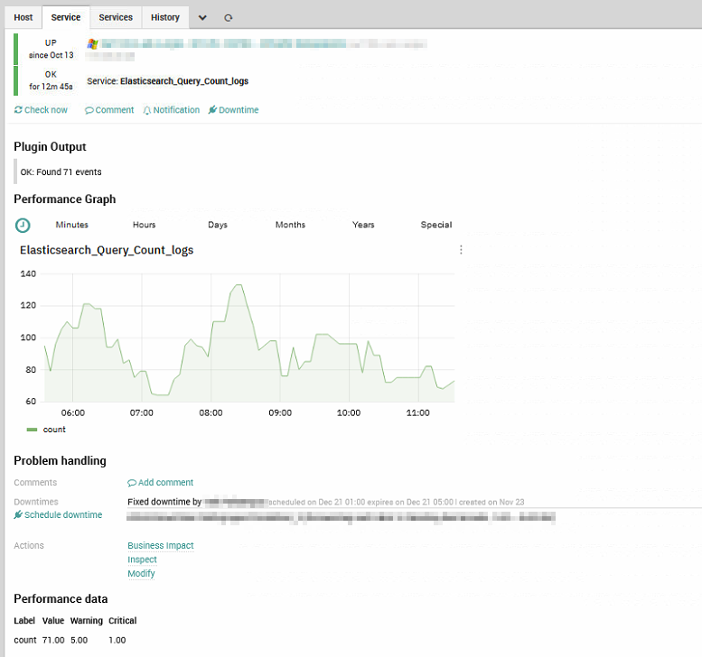Open the graph three-dot options menu
The image size is (702, 657).
coord(461,250)
